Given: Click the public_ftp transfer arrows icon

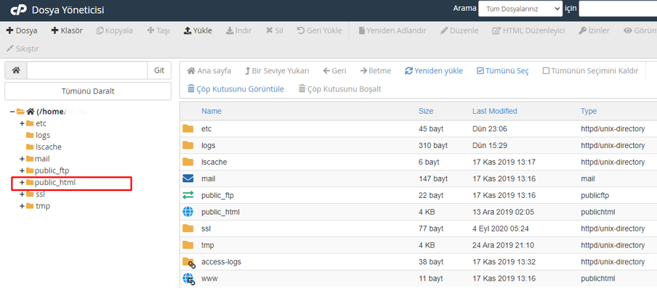Looking at the screenshot, I should 188,196.
